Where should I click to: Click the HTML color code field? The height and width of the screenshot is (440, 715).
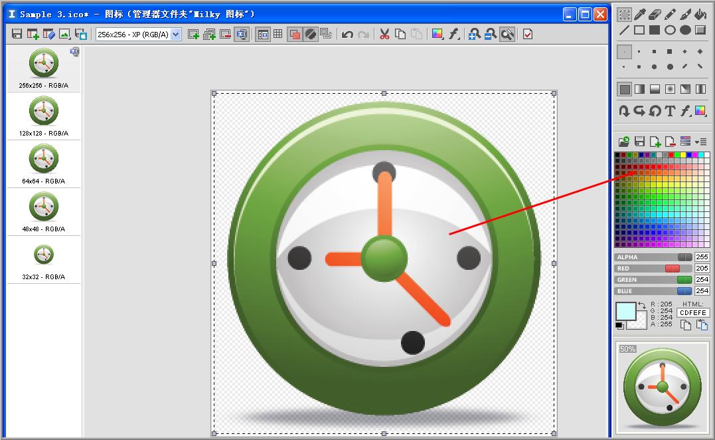point(693,312)
